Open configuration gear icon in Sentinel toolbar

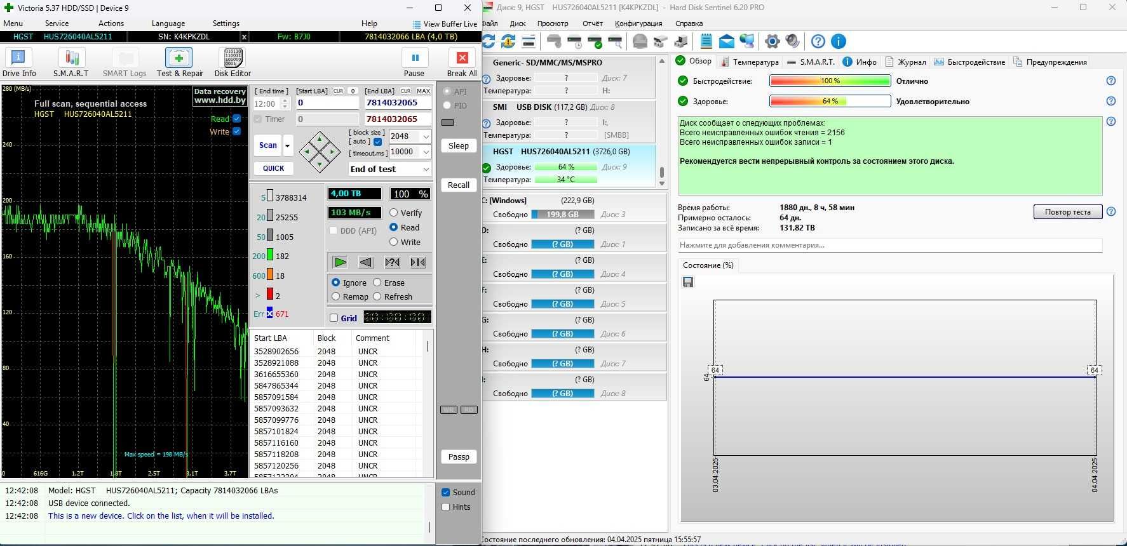pos(773,42)
